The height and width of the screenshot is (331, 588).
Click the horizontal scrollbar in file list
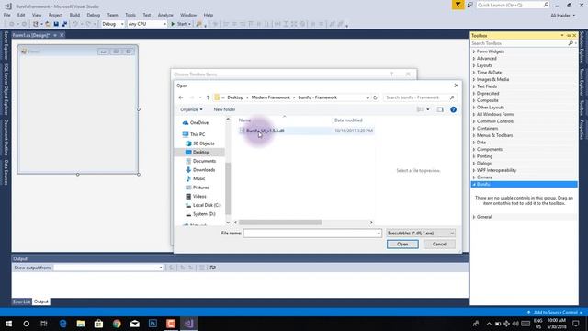(280, 223)
